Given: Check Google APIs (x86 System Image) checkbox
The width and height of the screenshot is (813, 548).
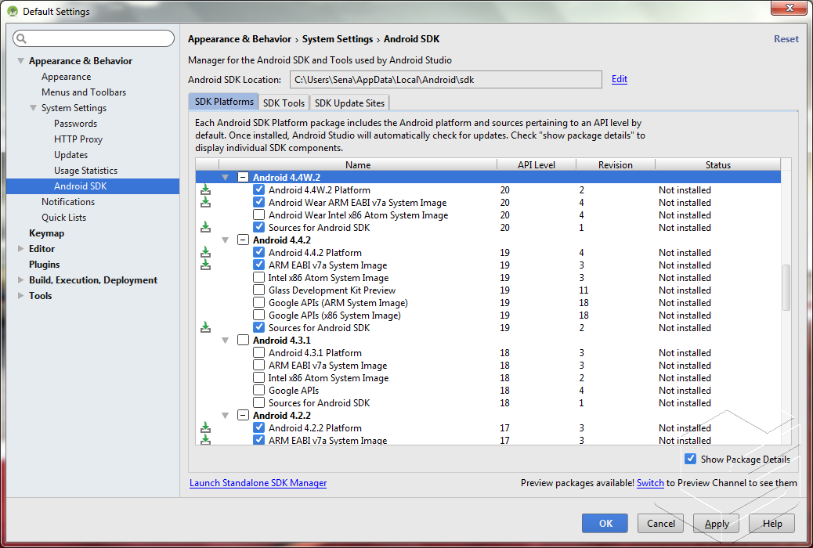Looking at the screenshot, I should point(258,315).
